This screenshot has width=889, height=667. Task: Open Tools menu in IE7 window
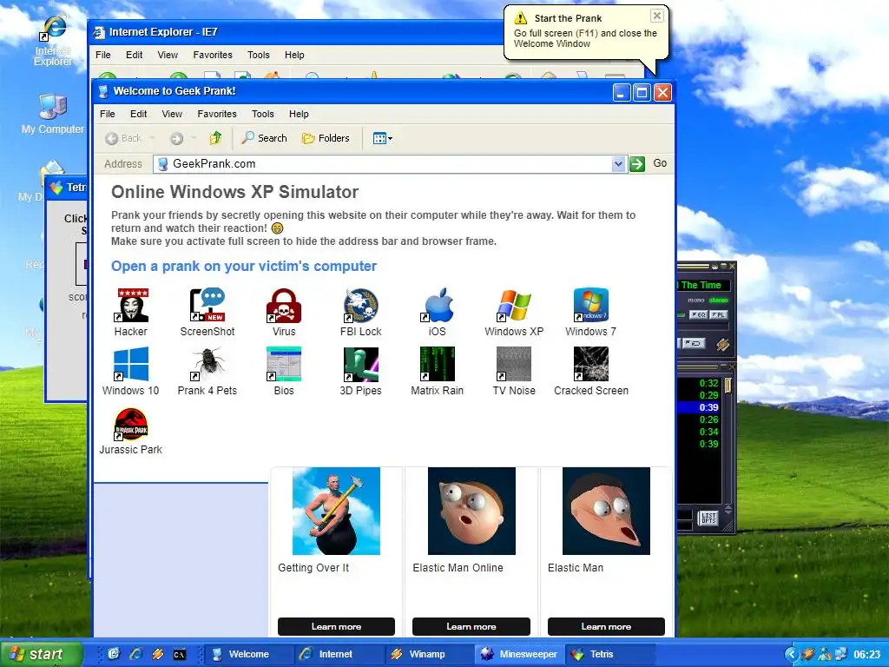coord(258,55)
